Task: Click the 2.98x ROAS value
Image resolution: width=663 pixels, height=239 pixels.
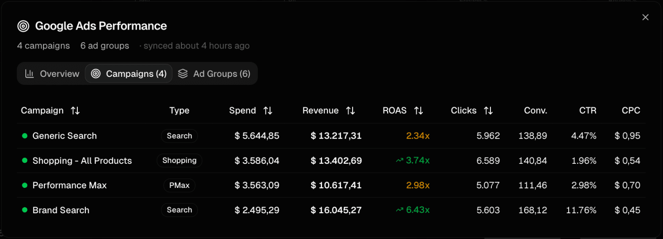Action: (x=418, y=185)
